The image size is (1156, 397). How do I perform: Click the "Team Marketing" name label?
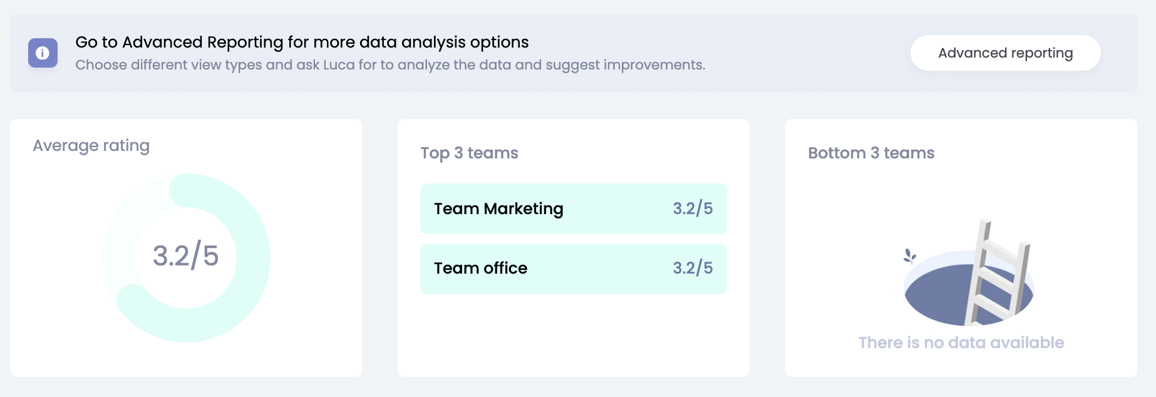click(498, 209)
